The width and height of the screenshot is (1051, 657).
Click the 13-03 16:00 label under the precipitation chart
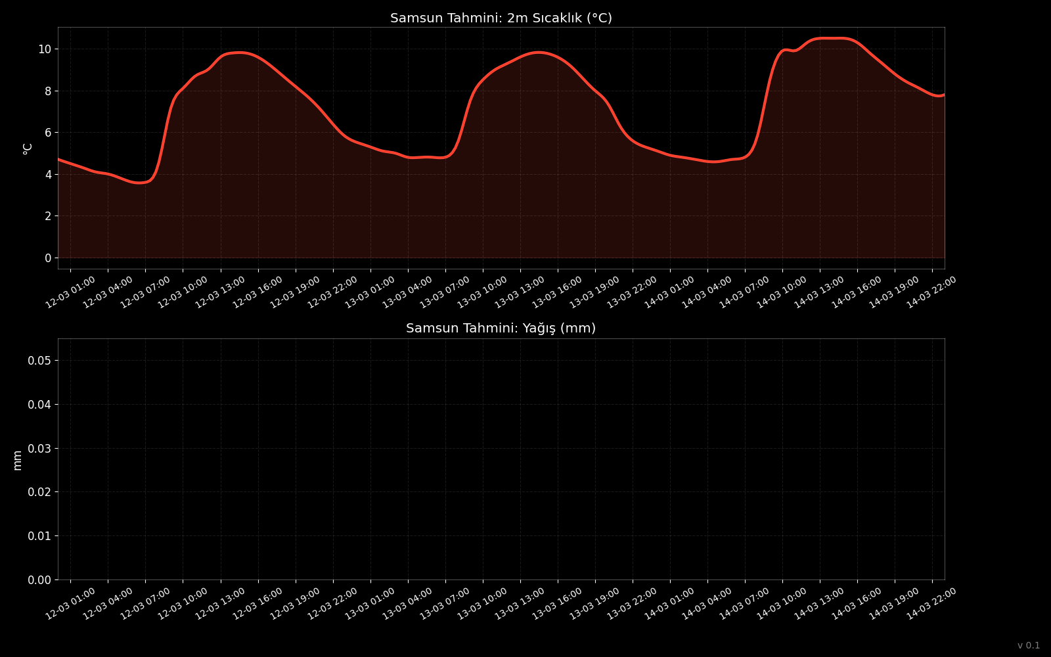click(x=557, y=604)
